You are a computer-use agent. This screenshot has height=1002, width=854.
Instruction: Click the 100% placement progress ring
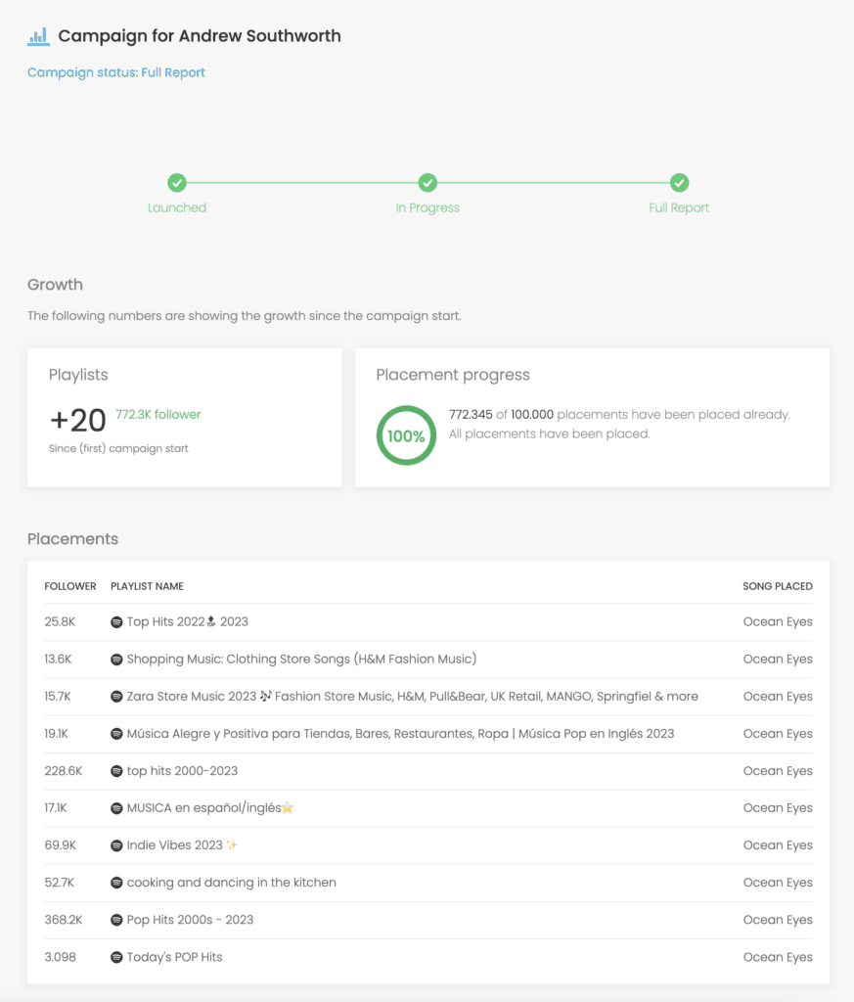[x=406, y=435]
